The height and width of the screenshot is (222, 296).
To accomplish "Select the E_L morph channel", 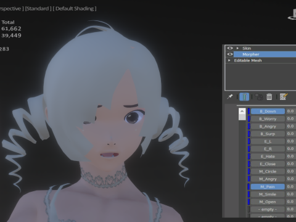I will [x=268, y=141].
